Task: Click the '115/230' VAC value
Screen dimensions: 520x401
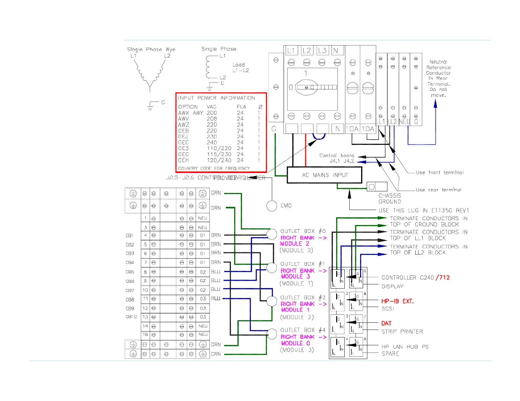Action: pyautogui.click(x=219, y=154)
